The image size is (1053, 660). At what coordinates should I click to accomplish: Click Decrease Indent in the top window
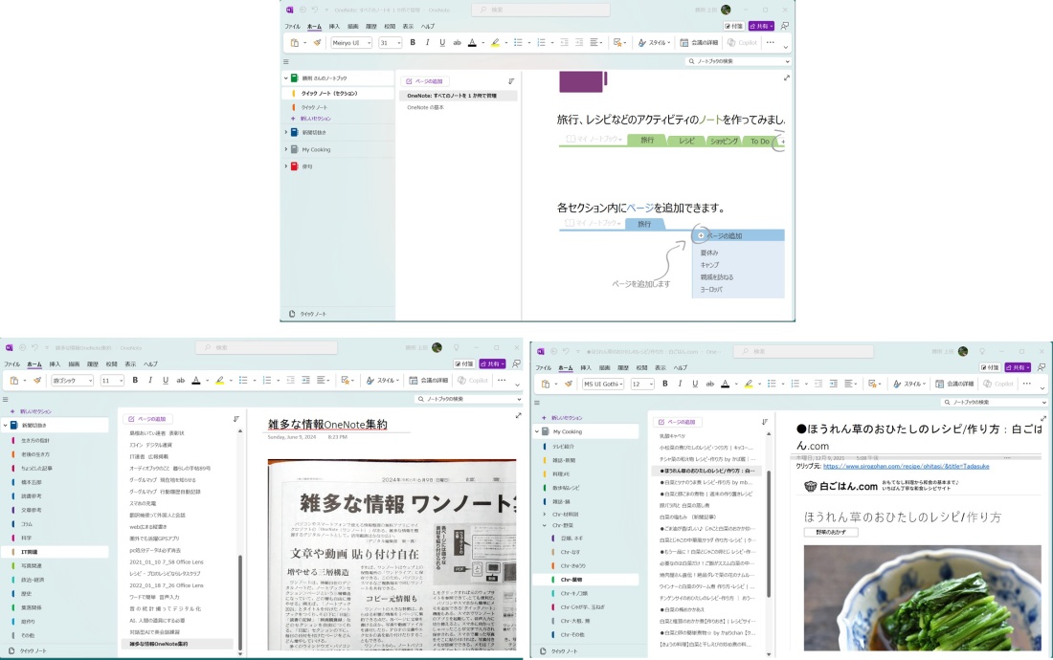[564, 43]
